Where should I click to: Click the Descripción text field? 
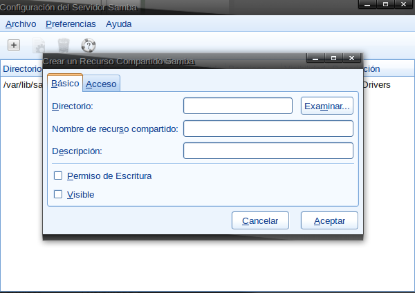pyautogui.click(x=268, y=151)
